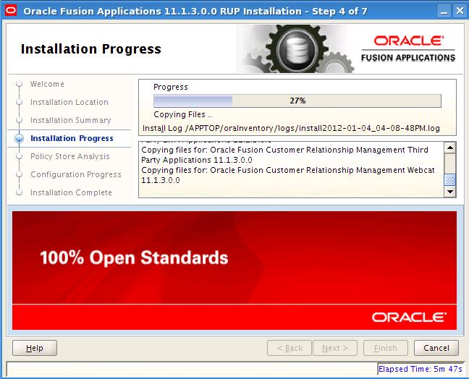
Task: Click the Oracle logo in red banner
Action: coord(410,317)
